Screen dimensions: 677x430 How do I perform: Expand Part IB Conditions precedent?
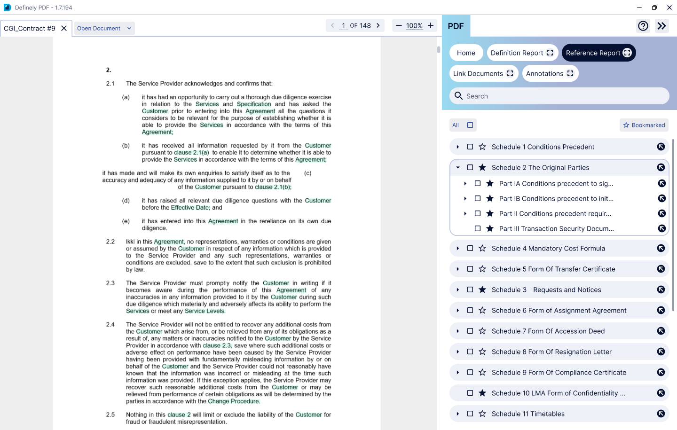(x=465, y=198)
